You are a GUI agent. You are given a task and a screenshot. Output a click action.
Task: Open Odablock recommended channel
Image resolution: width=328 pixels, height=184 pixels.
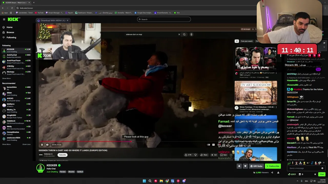[16, 122]
